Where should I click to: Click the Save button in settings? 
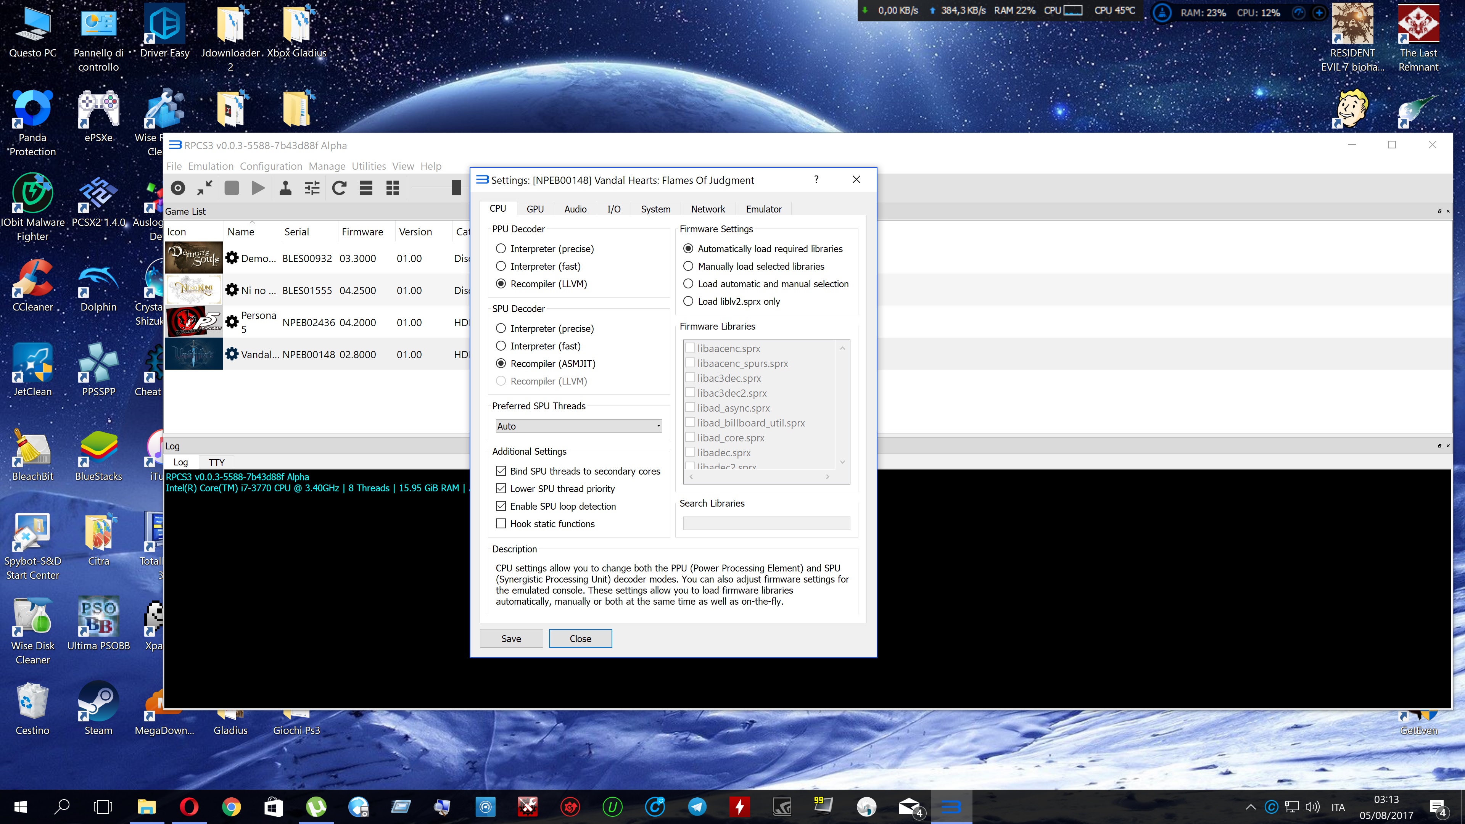(511, 638)
